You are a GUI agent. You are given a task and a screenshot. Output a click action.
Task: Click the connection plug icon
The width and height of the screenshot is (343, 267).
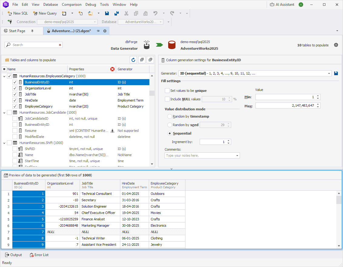tap(10, 22)
